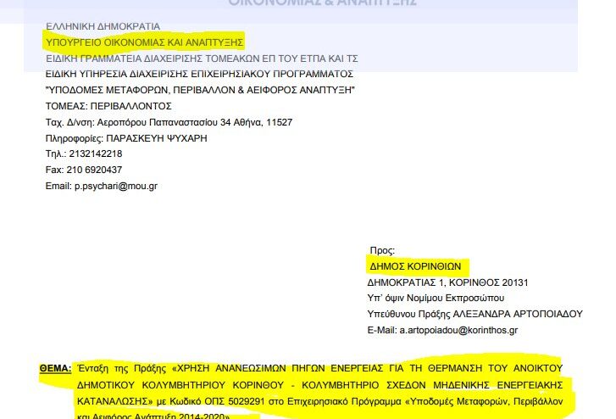Click subject line starting 'Ένταξη της Πράξης'
Screen dimensions: 616x419
point(319,369)
